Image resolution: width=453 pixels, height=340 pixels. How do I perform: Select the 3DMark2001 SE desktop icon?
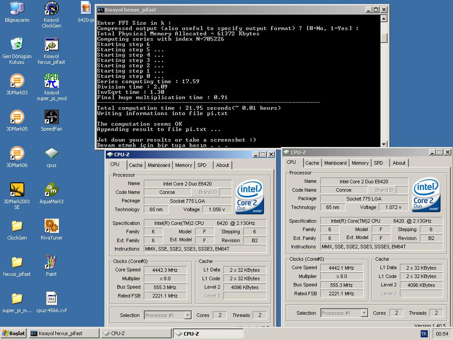tap(17, 196)
